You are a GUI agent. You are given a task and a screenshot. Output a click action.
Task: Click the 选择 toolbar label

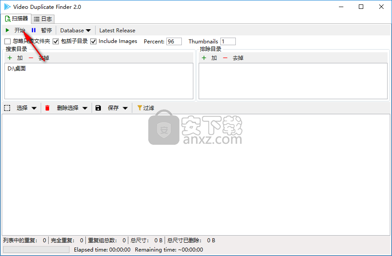tap(22, 108)
